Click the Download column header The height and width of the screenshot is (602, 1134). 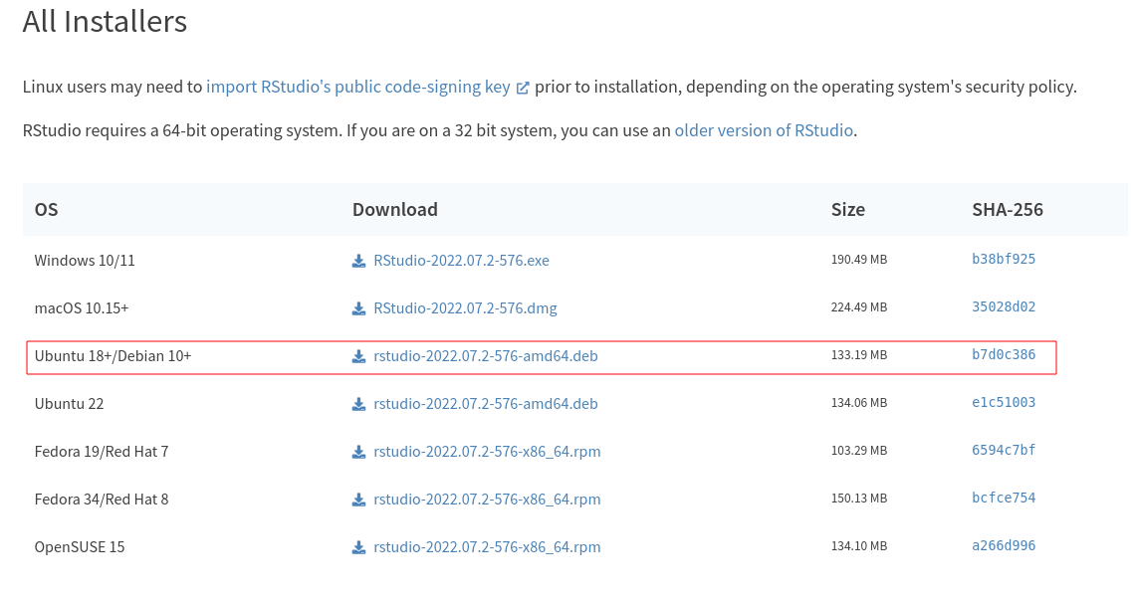pyautogui.click(x=395, y=210)
